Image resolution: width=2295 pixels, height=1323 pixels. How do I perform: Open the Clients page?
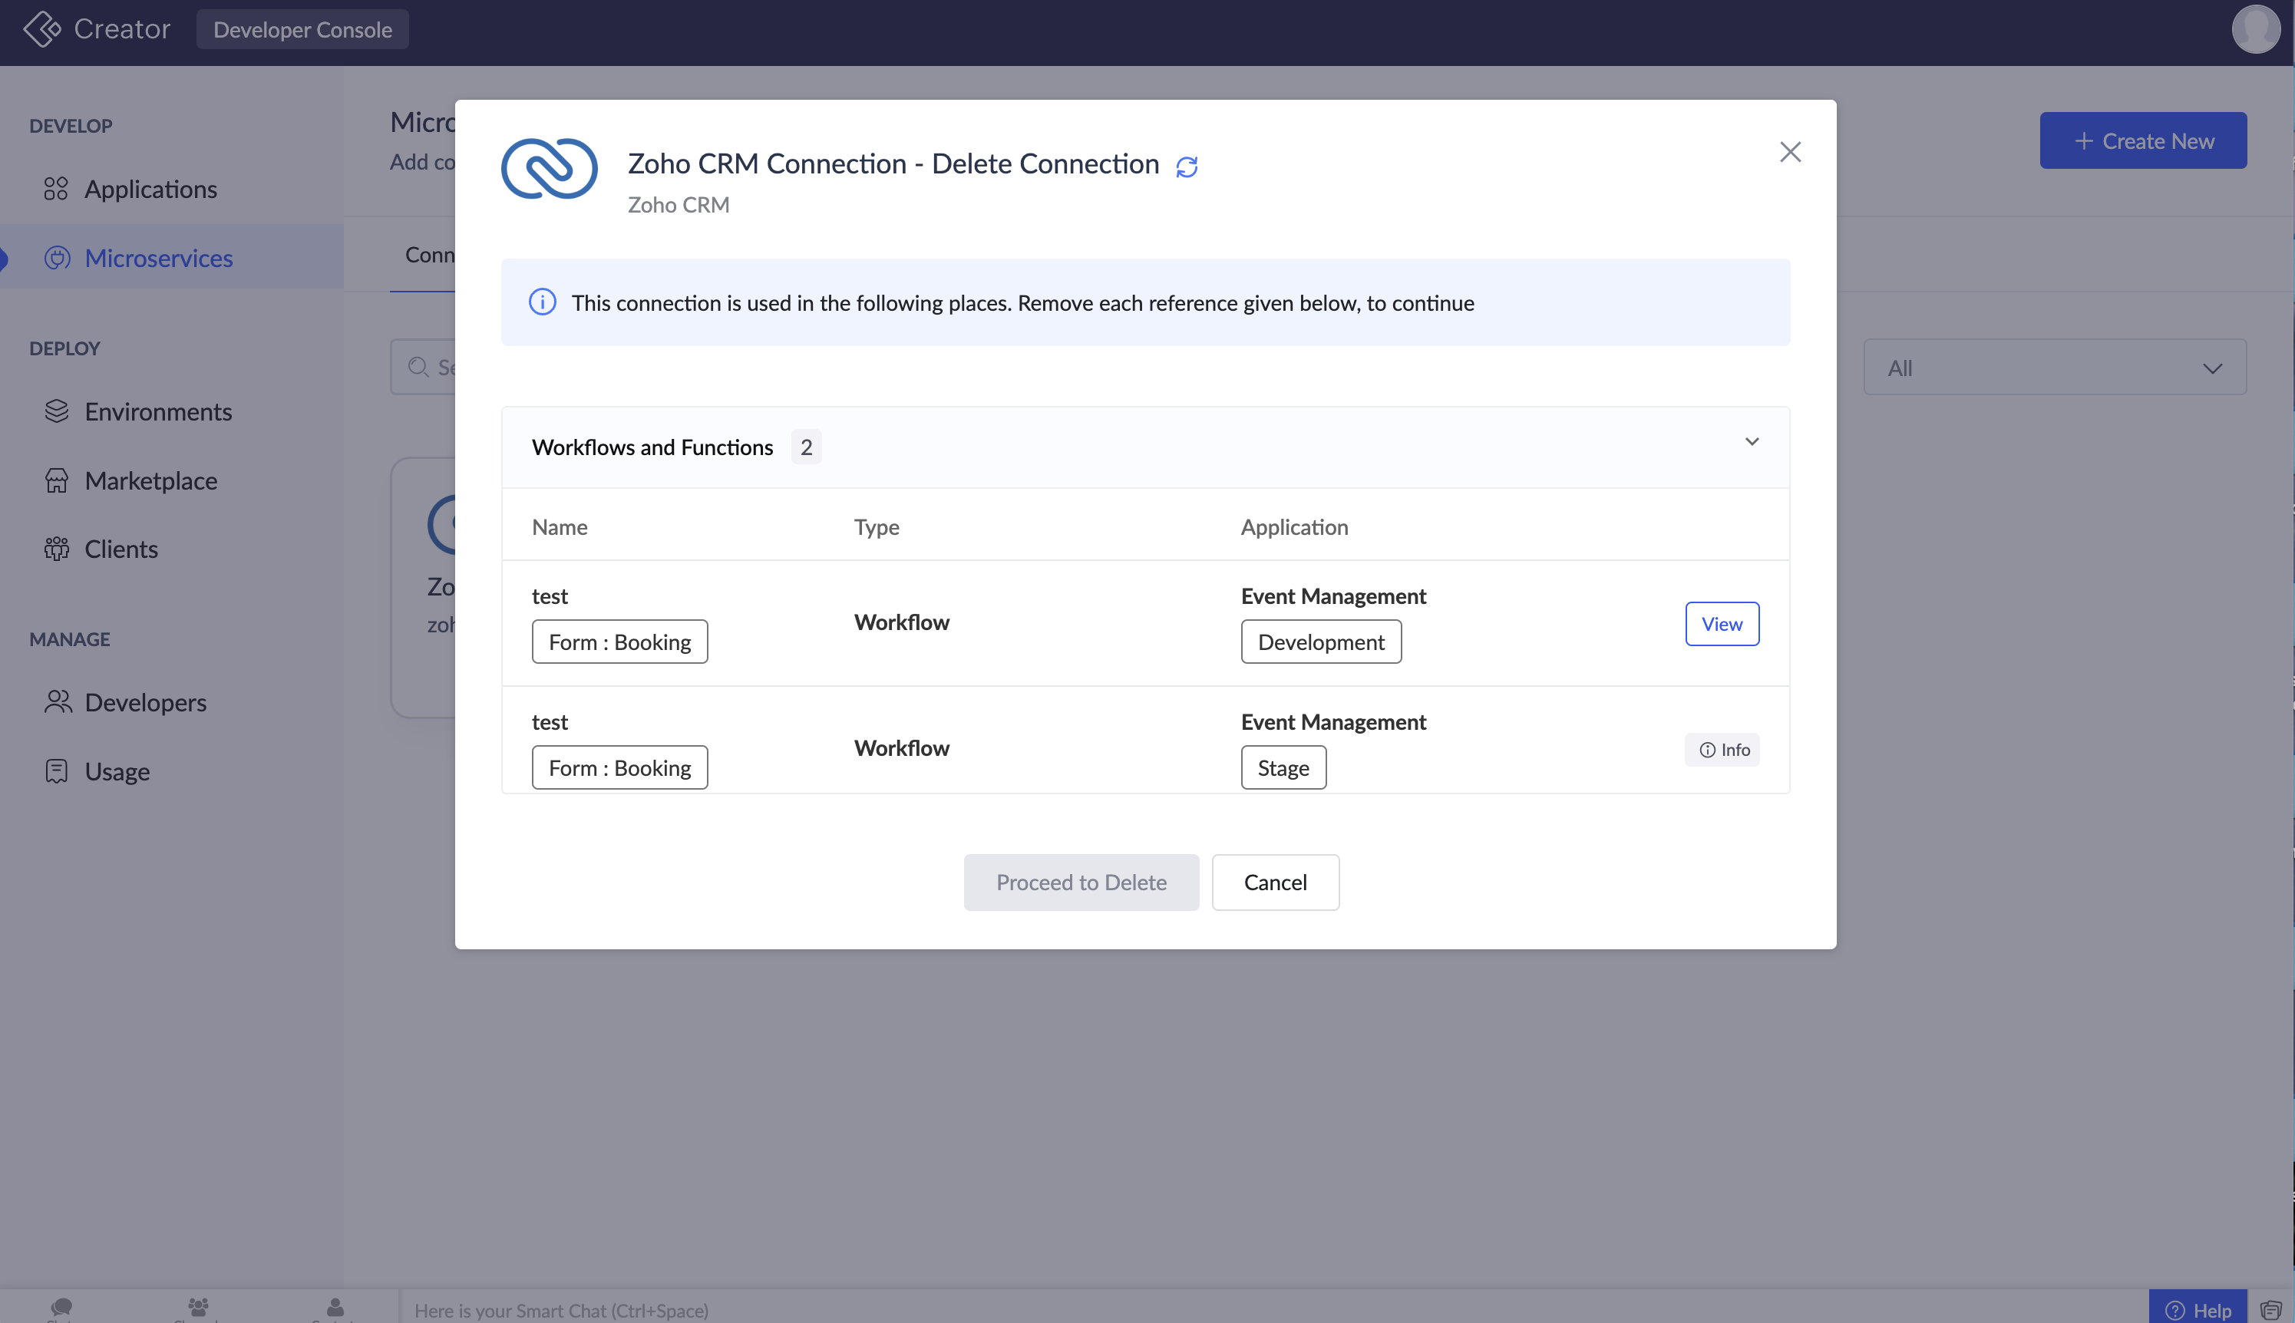121,549
